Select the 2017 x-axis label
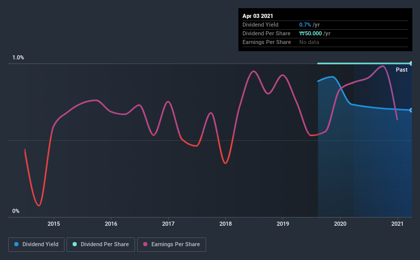The width and height of the screenshot is (420, 260). (x=168, y=224)
